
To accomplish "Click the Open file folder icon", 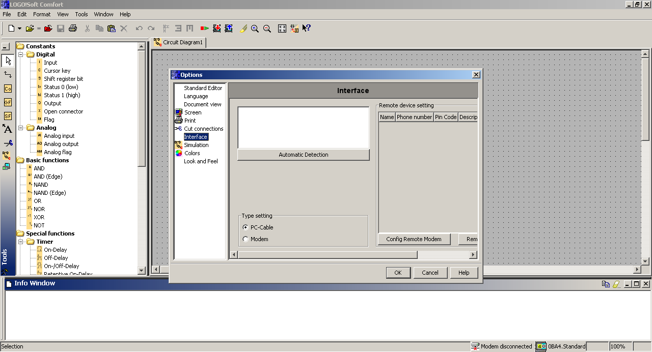I will point(30,28).
